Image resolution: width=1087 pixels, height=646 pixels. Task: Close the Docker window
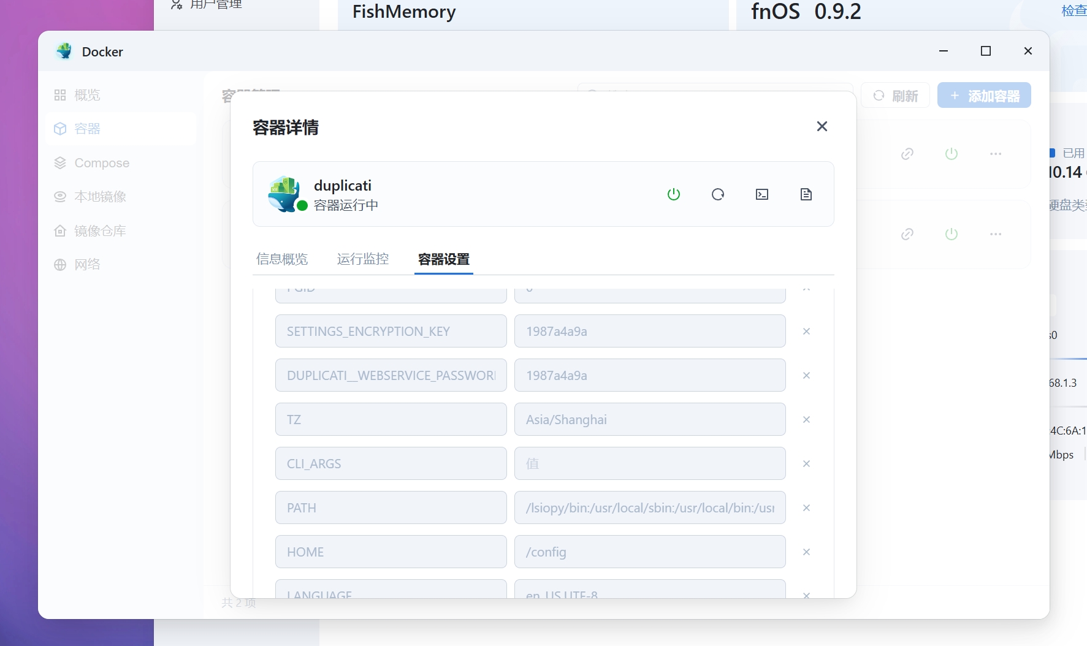[1028, 51]
